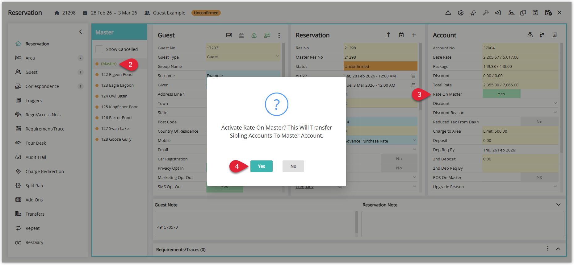The height and width of the screenshot is (265, 574).
Task: Open the Split Rate sidebar item
Action: tap(49, 186)
